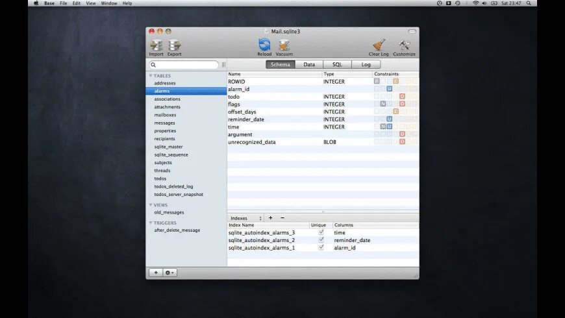Select the unrecognized_data column row
This screenshot has height=318, width=565.
click(323, 142)
